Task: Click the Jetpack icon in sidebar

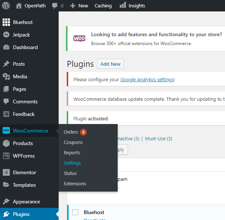Action: point(6,35)
